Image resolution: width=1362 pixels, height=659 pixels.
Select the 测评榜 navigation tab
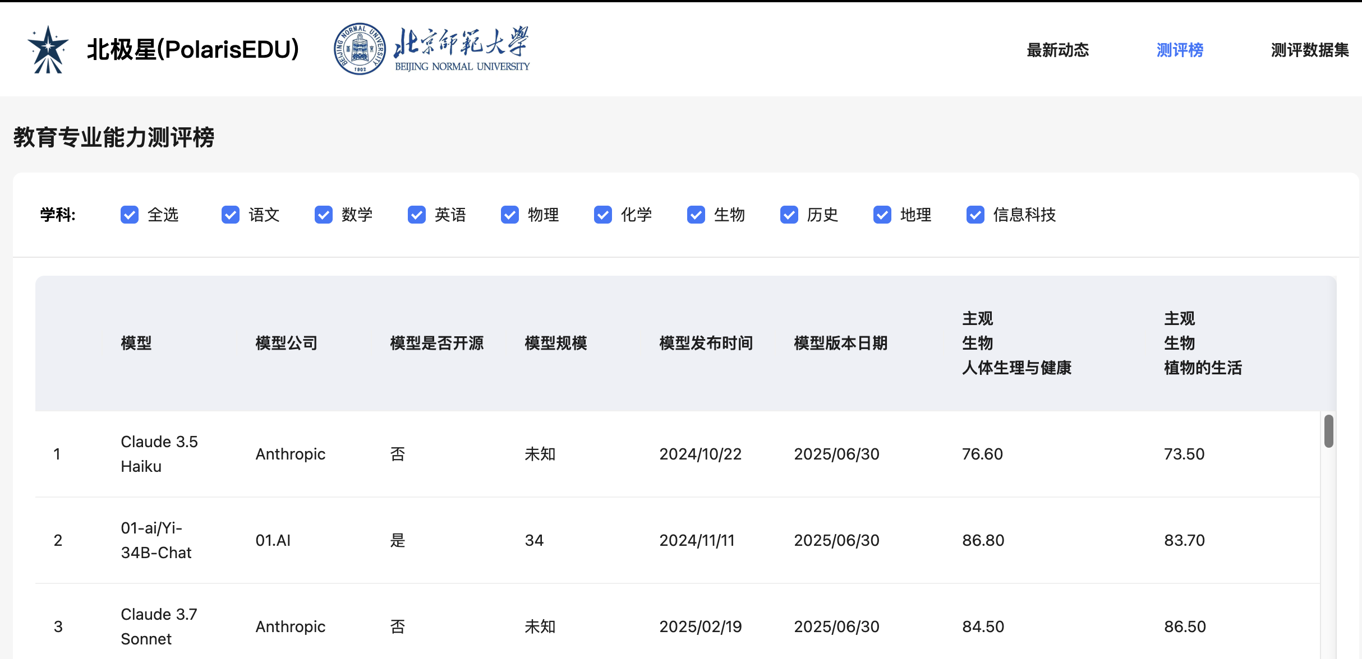(x=1180, y=50)
